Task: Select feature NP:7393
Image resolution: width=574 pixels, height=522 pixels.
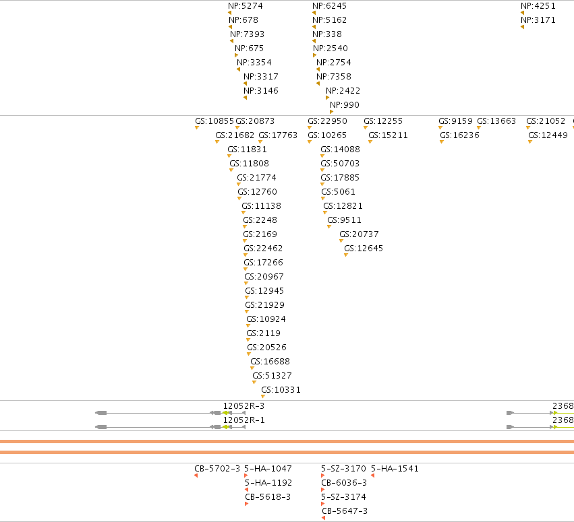Action: [247, 34]
